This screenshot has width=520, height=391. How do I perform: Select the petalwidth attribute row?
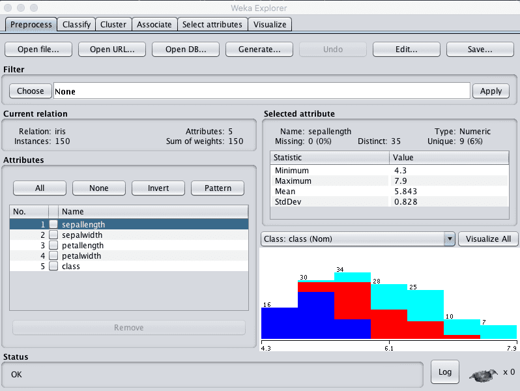tap(129, 255)
